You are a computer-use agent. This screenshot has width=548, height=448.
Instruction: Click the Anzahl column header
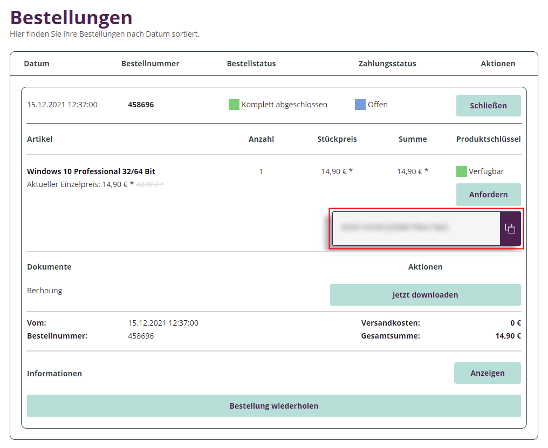(261, 139)
